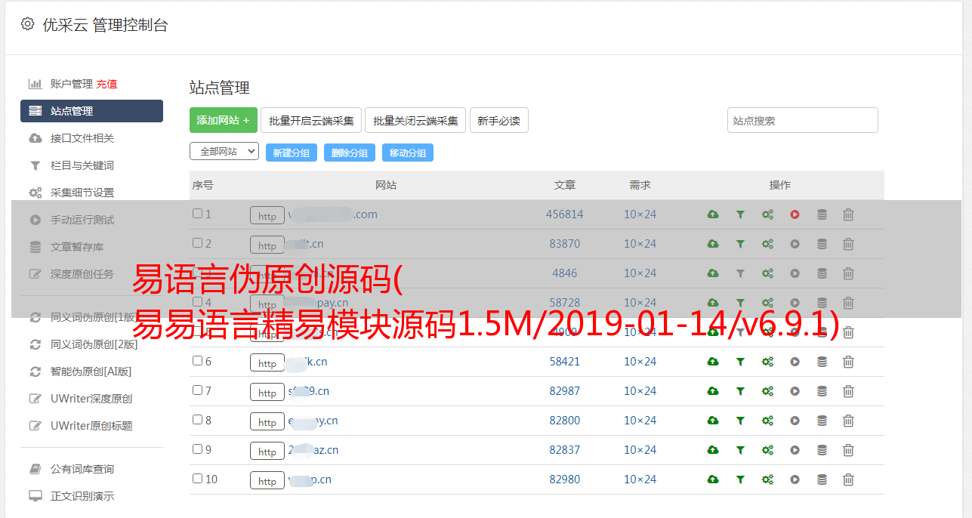Open article count 82837

565,450
